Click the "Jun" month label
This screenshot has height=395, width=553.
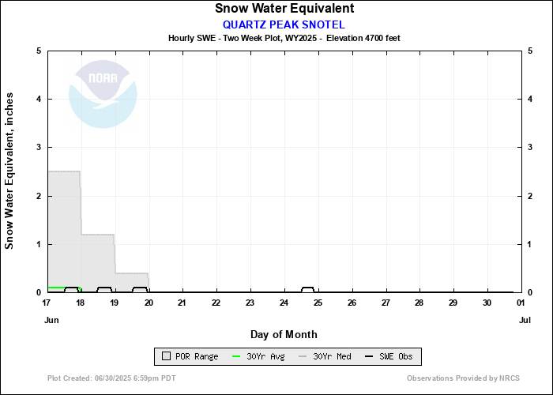click(x=51, y=321)
